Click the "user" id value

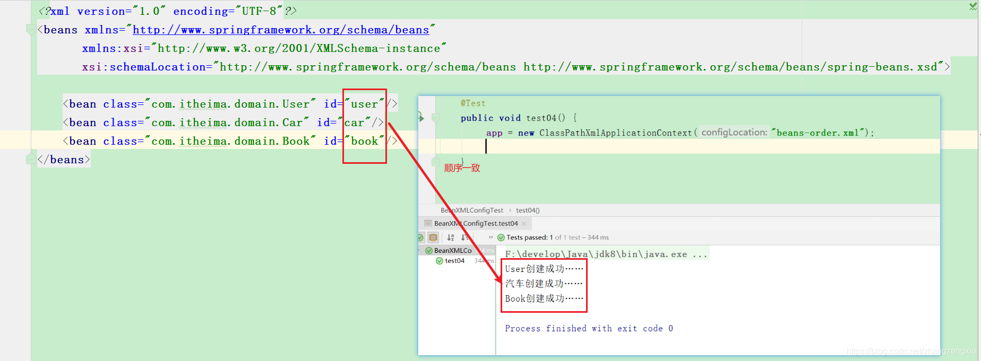tap(364, 104)
